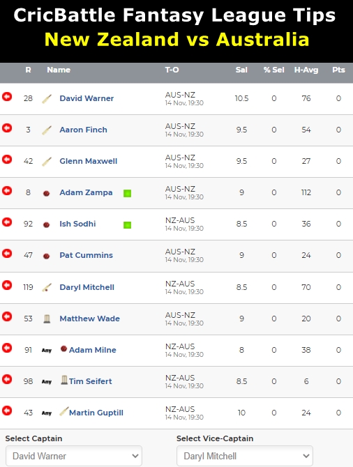Click green square beside Ish Sodhi
Screen dimensions: 353x467
click(127, 225)
